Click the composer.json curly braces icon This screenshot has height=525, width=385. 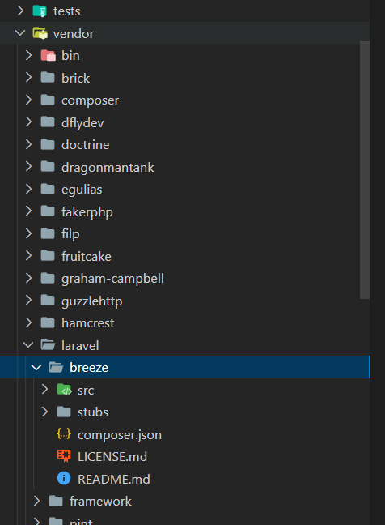(x=64, y=434)
